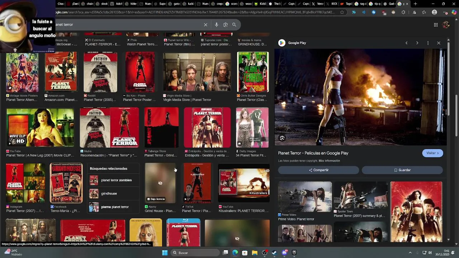Start voice search with the microphone icon
This screenshot has height=258, width=459.
point(216,25)
